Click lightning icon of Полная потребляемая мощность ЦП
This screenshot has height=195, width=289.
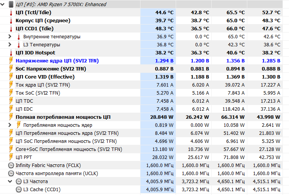pos(11,117)
